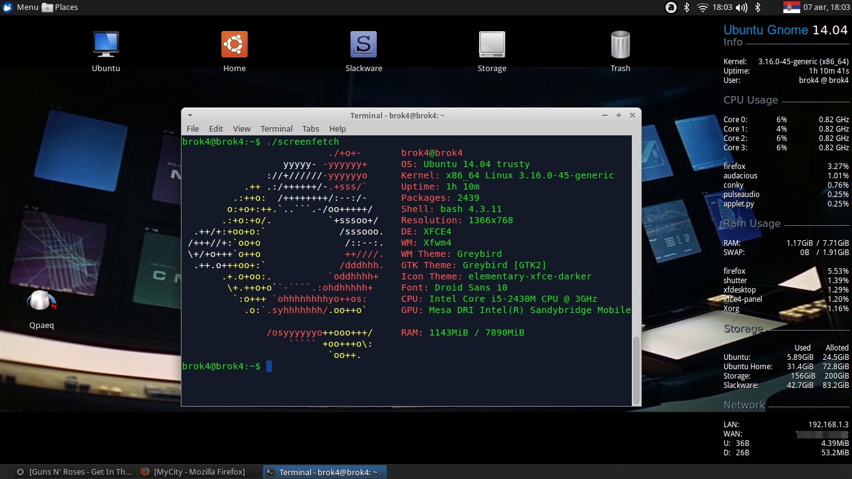The width and height of the screenshot is (852, 479).
Task: Click the 'Ram Usage' widget heading
Action: point(752,223)
